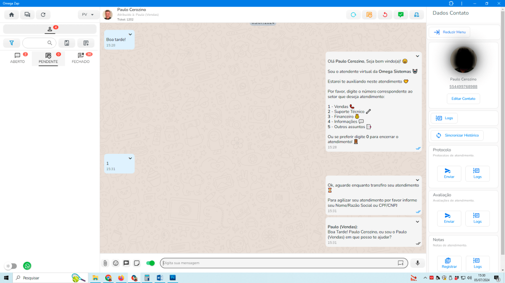This screenshot has width=505, height=283.
Task: Toggle the dark mode switch at bottom left
Action: [x=11, y=266]
